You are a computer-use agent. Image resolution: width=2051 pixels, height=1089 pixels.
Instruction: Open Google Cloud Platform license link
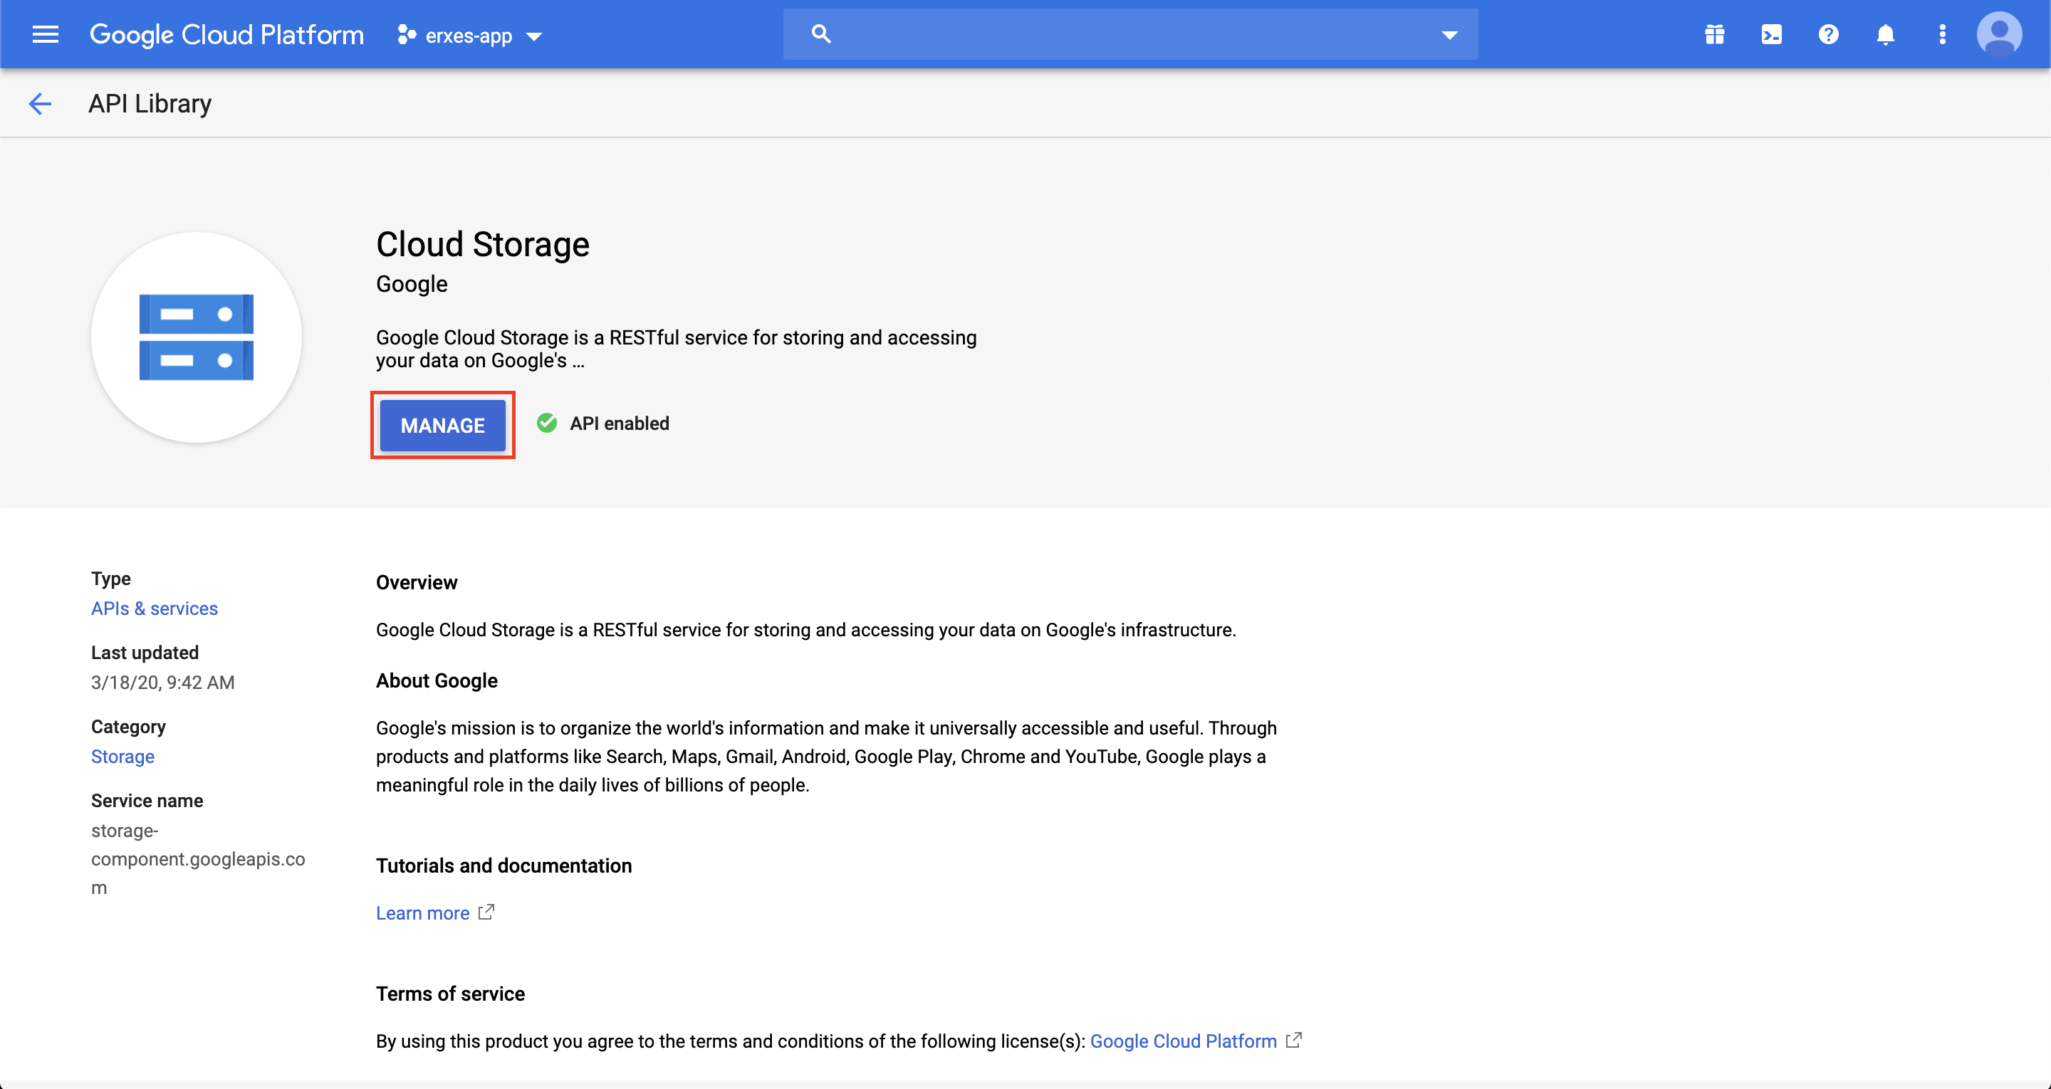(x=1183, y=1041)
